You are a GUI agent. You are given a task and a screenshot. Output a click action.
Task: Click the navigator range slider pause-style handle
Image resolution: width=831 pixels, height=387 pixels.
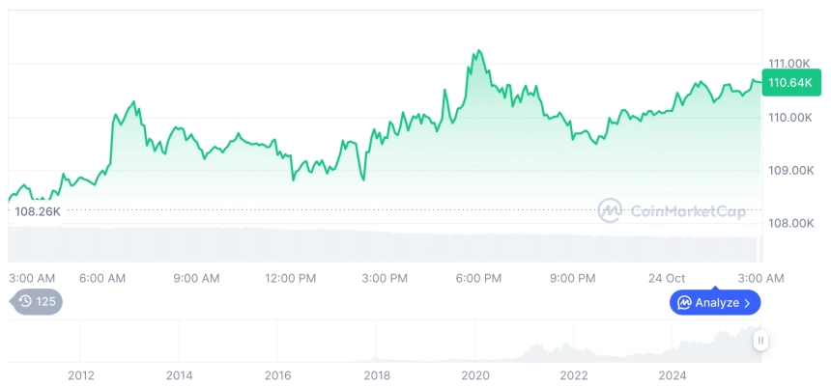(761, 340)
